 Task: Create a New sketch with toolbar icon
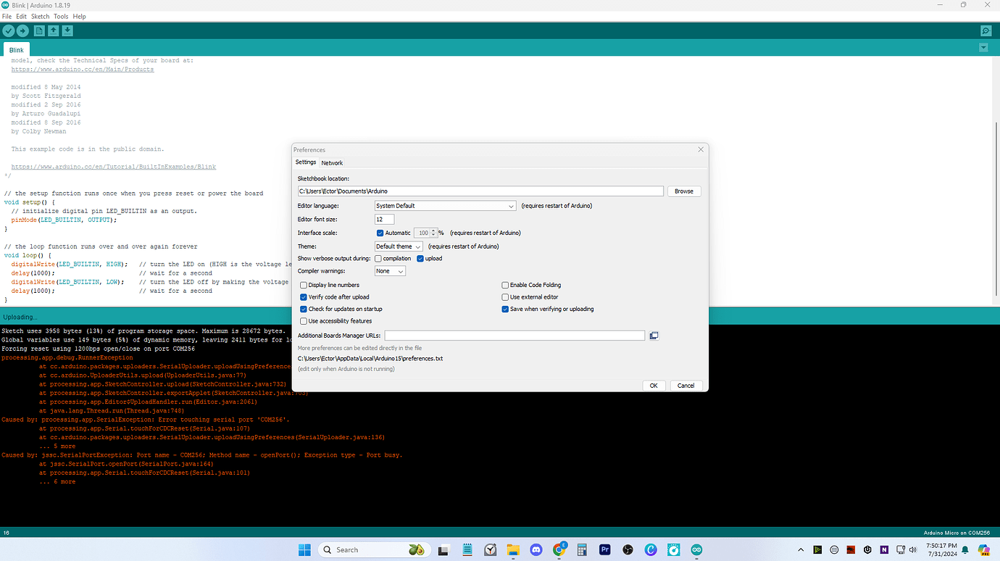[41, 30]
